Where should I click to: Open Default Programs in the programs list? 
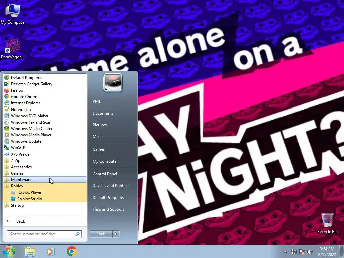click(45, 78)
